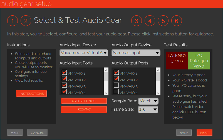
Task: Jump to step 3 circle
Action: tap(137, 21)
